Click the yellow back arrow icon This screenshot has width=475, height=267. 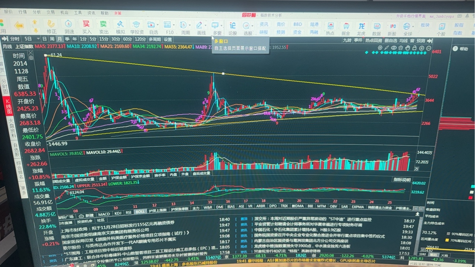19,25
